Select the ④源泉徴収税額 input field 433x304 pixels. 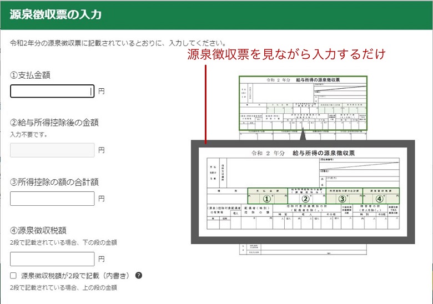click(x=52, y=259)
